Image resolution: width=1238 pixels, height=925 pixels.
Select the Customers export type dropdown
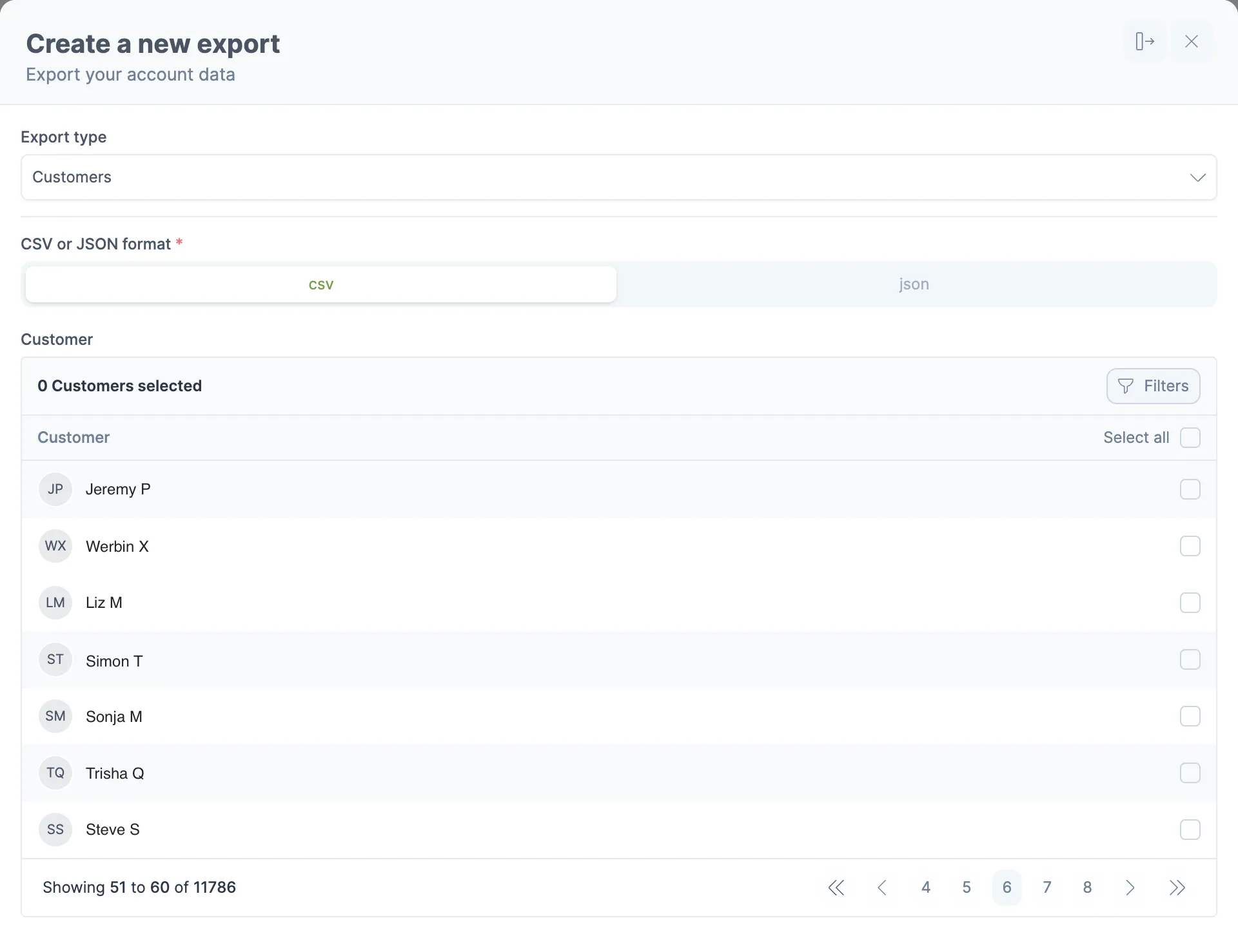point(619,177)
